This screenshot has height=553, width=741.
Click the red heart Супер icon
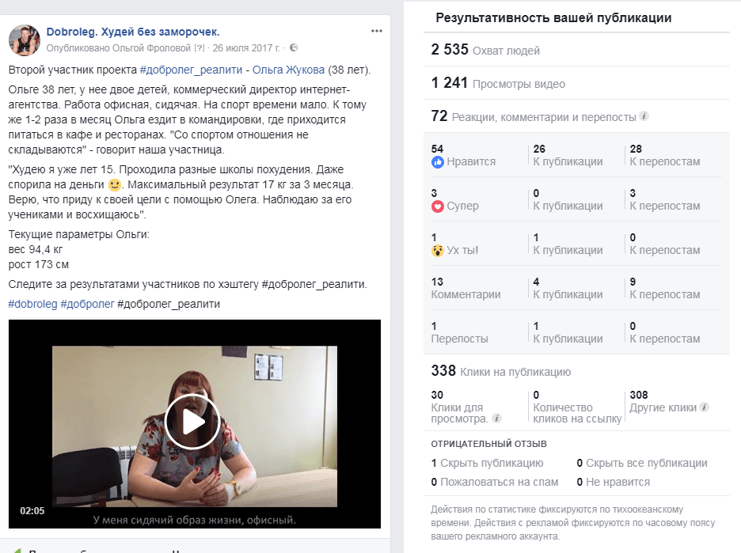[x=438, y=206]
